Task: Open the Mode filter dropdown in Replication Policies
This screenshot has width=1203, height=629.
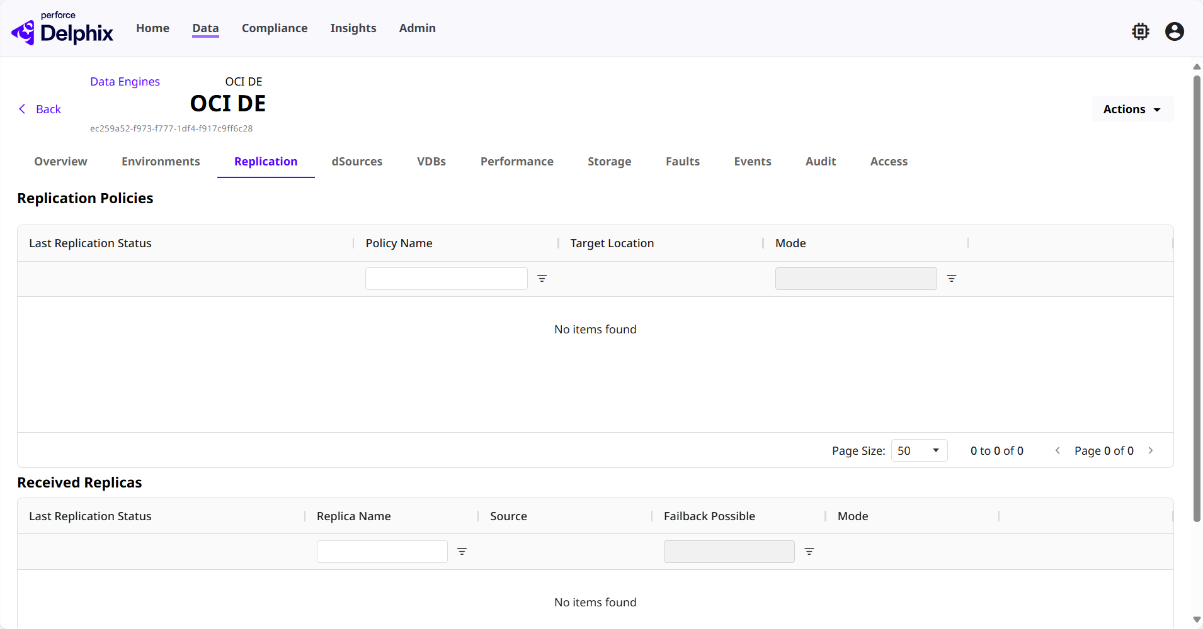Action: [x=856, y=279]
